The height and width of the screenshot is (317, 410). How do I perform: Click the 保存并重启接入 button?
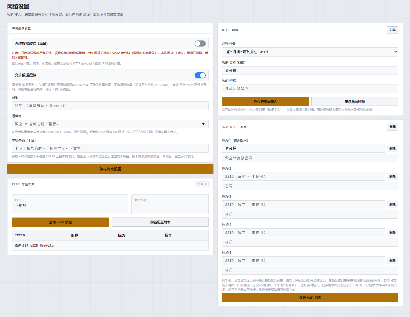click(x=266, y=101)
